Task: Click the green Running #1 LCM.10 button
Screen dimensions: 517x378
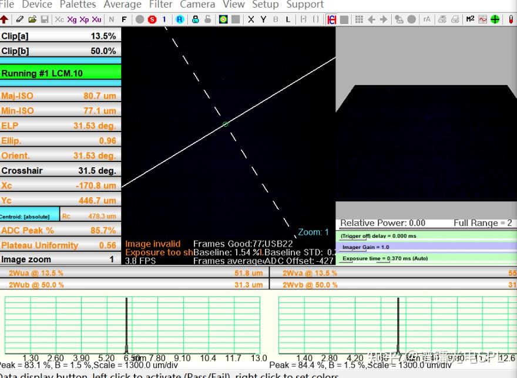Action: [x=61, y=73]
